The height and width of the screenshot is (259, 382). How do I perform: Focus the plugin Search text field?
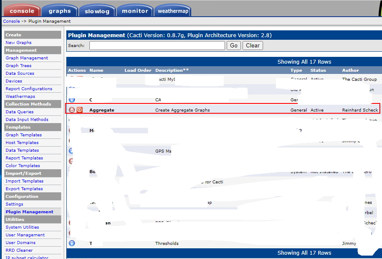[x=157, y=45]
